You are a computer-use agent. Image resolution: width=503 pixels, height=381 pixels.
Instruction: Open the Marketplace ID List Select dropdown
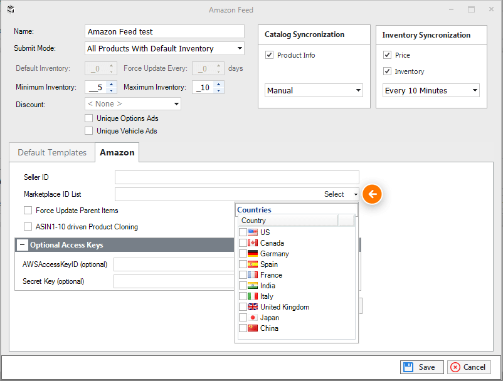coord(356,194)
